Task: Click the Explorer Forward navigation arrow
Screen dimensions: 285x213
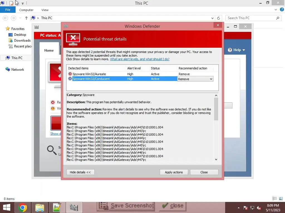Action: click(x=13, y=18)
